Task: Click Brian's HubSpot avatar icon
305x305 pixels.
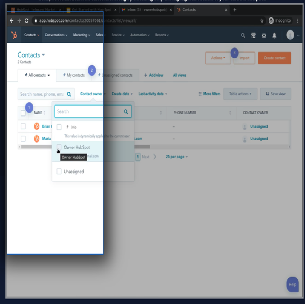Action: point(37,126)
